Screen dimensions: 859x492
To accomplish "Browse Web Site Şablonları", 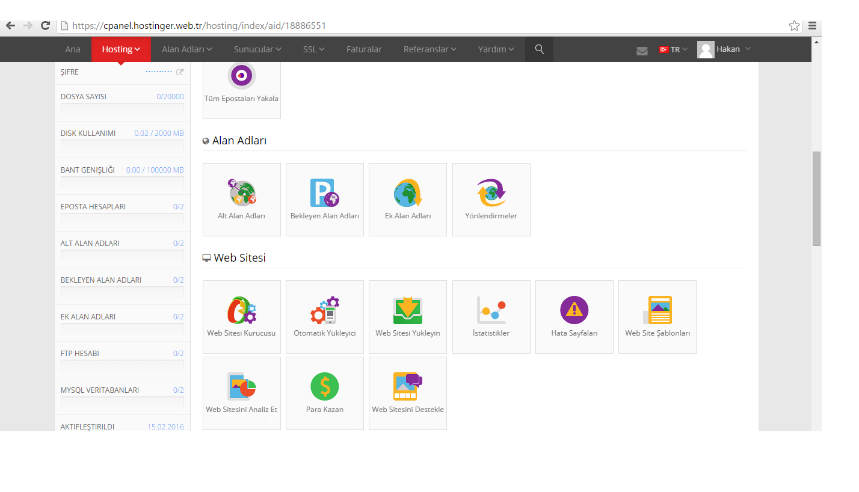I will 657,317.
